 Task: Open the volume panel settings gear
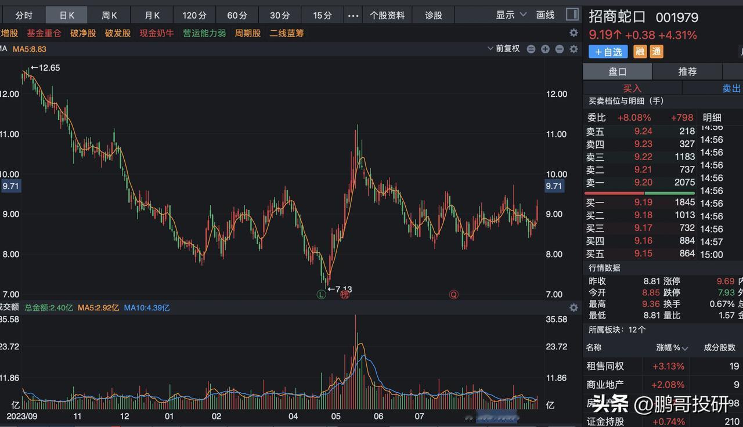574,307
